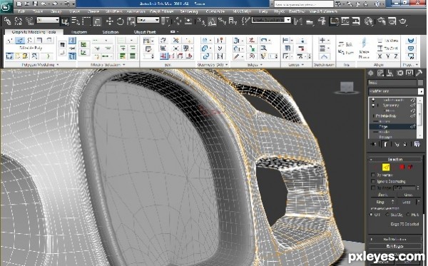This screenshot has height=266, width=428.
Task: Click the Shrink selection button
Action: pos(382,195)
